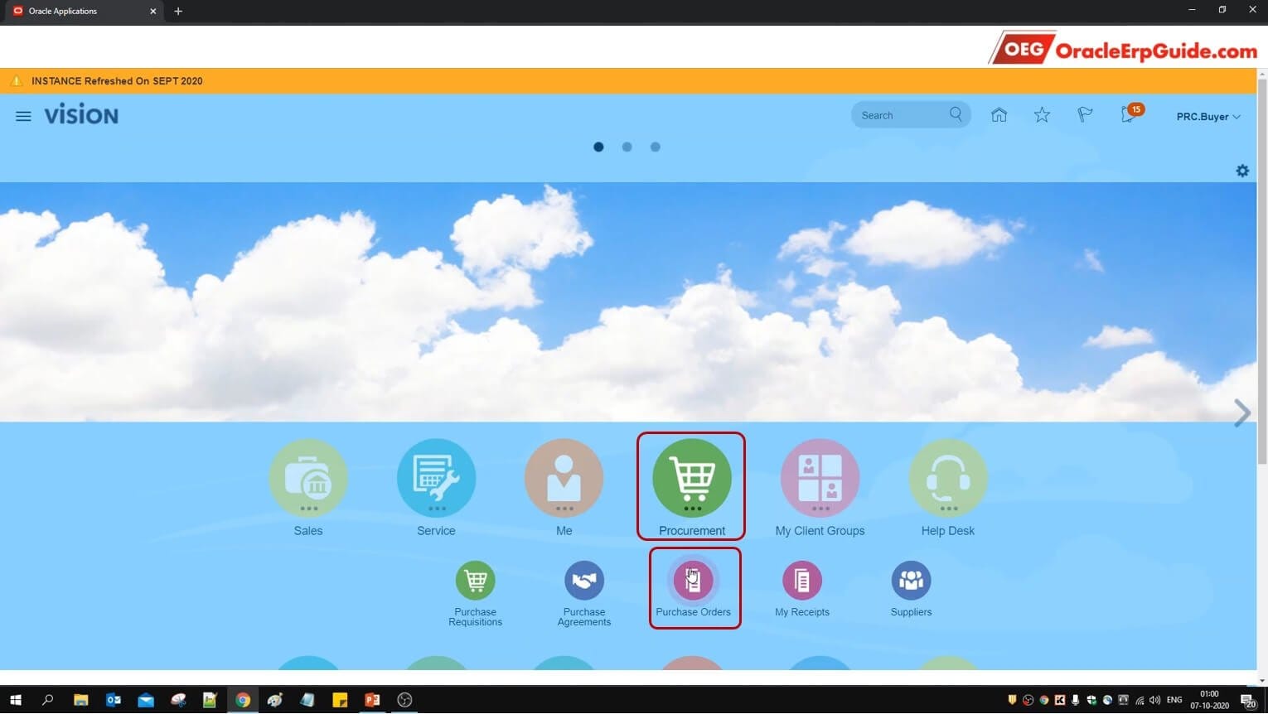This screenshot has width=1268, height=714.
Task: Click the Procurement label text
Action: (x=692, y=531)
